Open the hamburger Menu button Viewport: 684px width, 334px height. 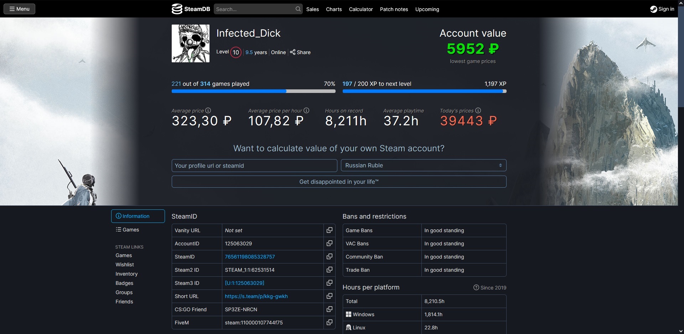coord(19,9)
